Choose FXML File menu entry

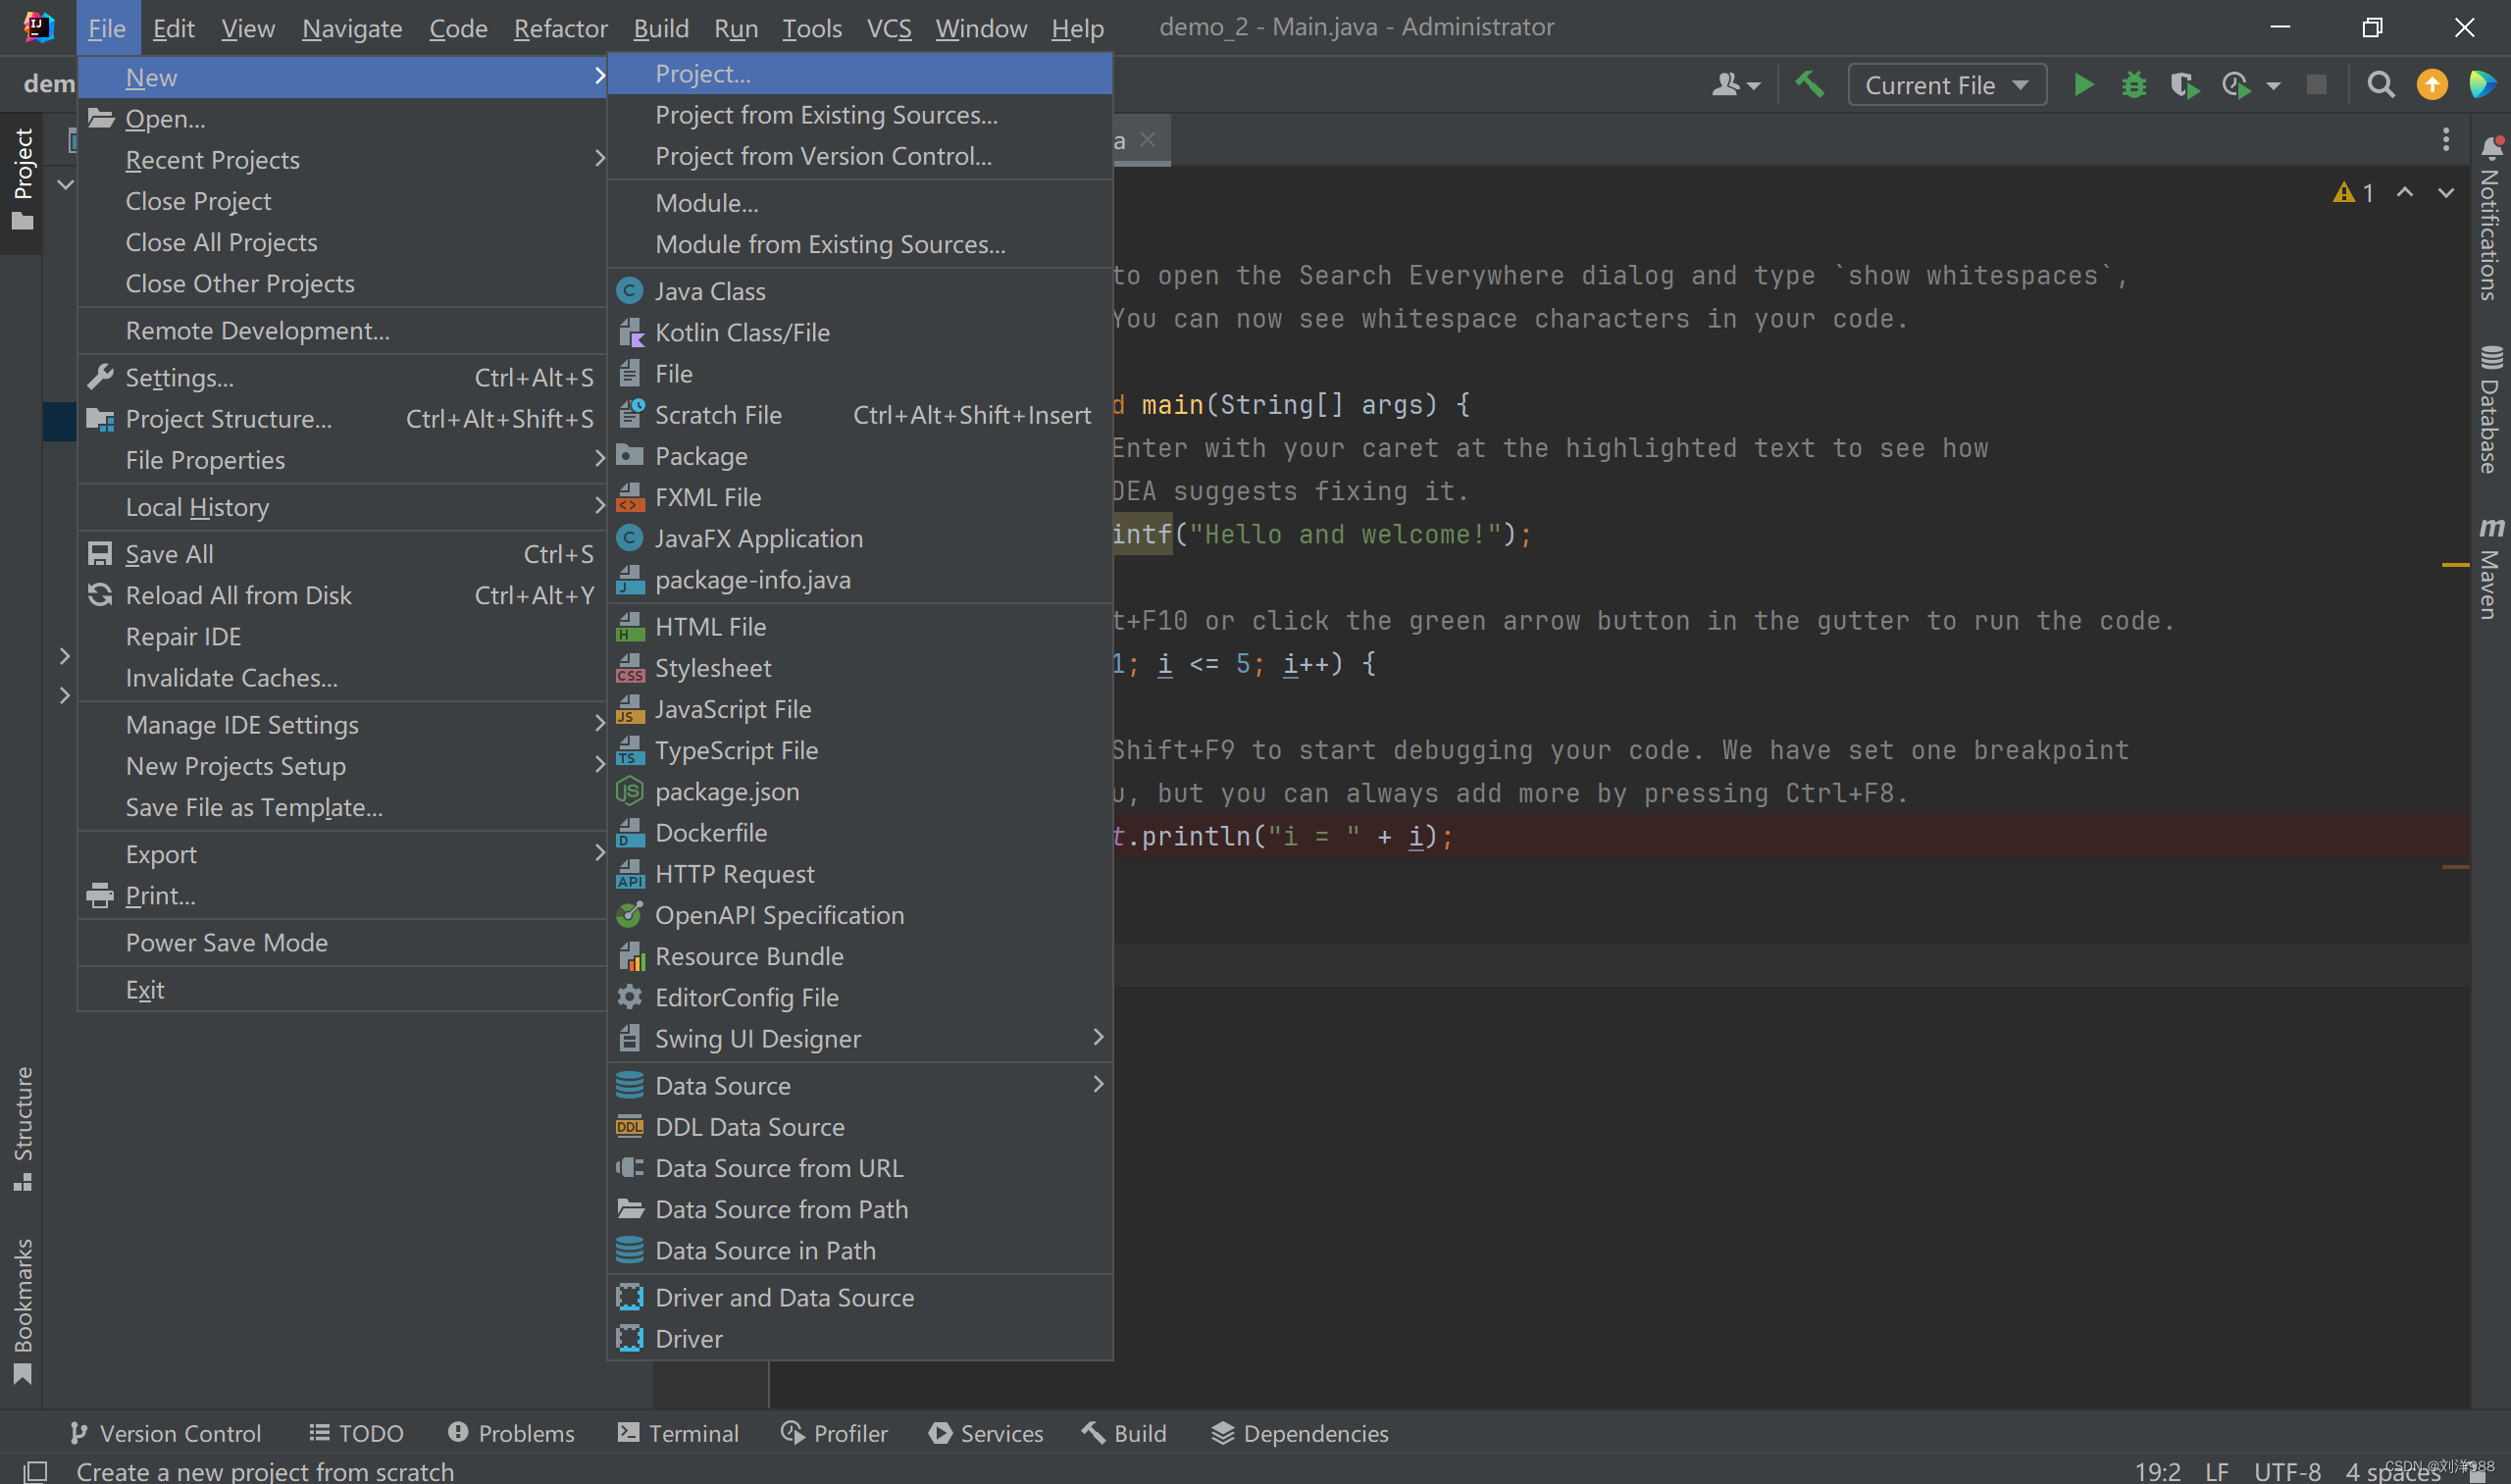tap(860, 497)
